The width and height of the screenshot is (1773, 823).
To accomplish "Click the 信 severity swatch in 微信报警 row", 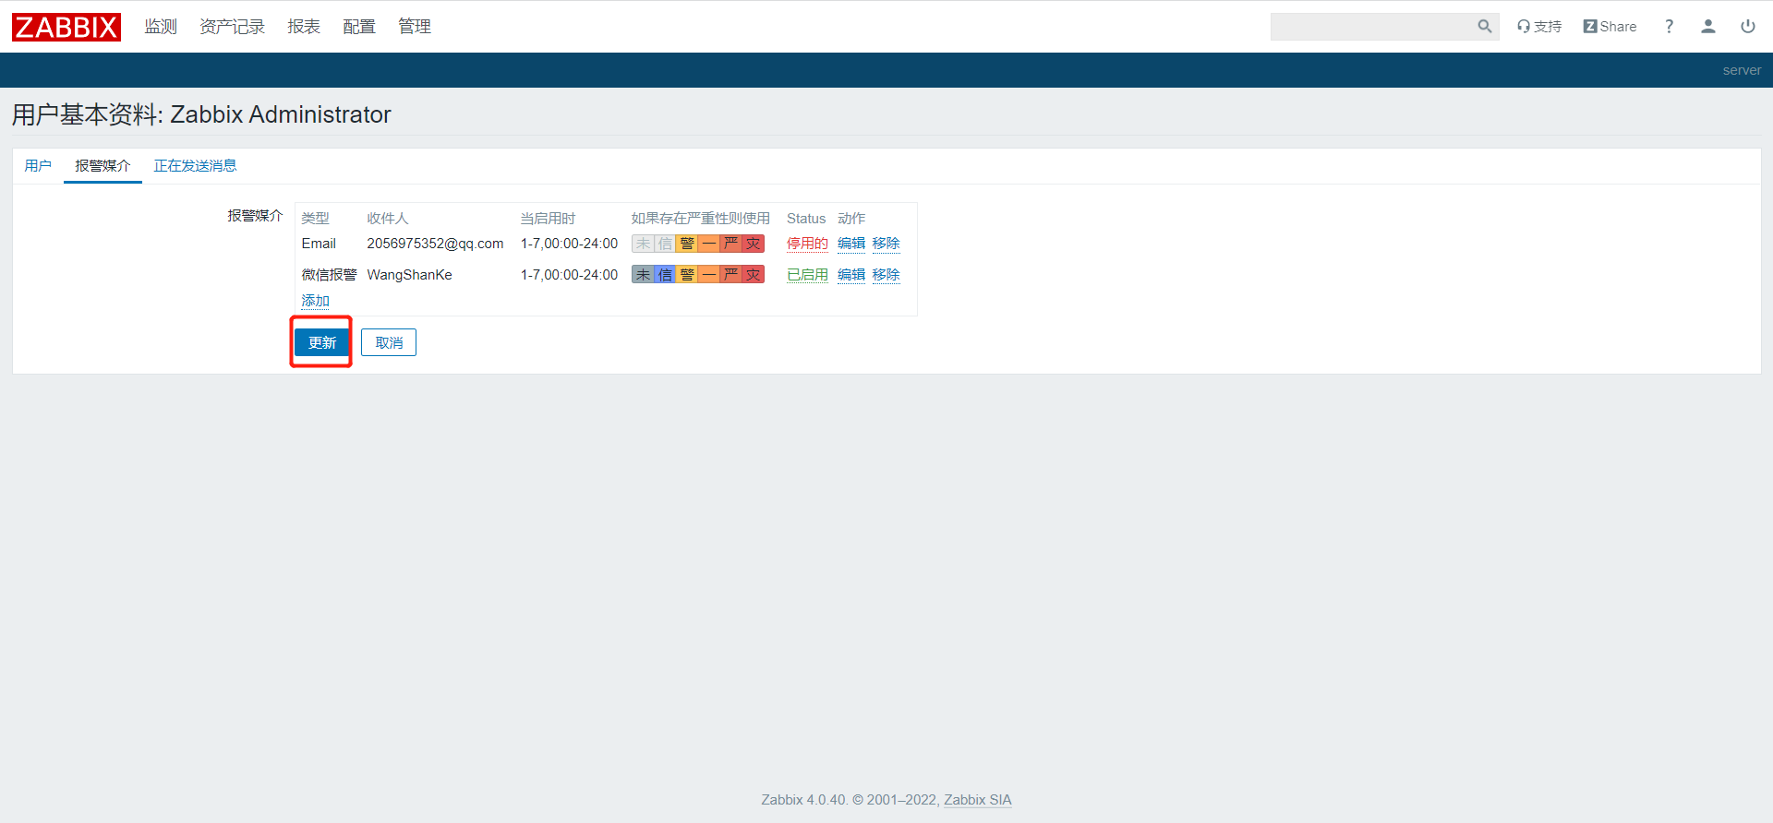I will click(x=665, y=275).
